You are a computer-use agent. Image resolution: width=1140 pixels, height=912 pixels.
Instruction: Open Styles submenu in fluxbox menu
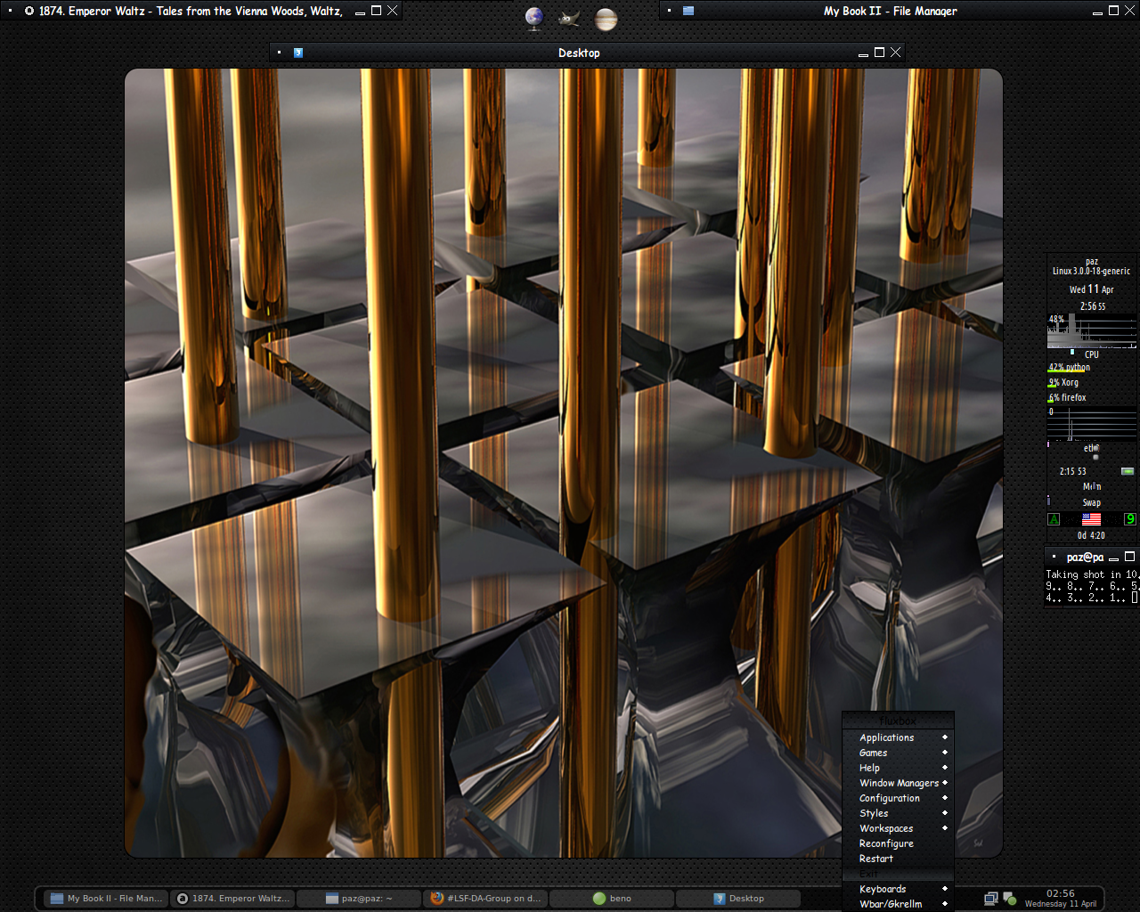pyautogui.click(x=898, y=813)
